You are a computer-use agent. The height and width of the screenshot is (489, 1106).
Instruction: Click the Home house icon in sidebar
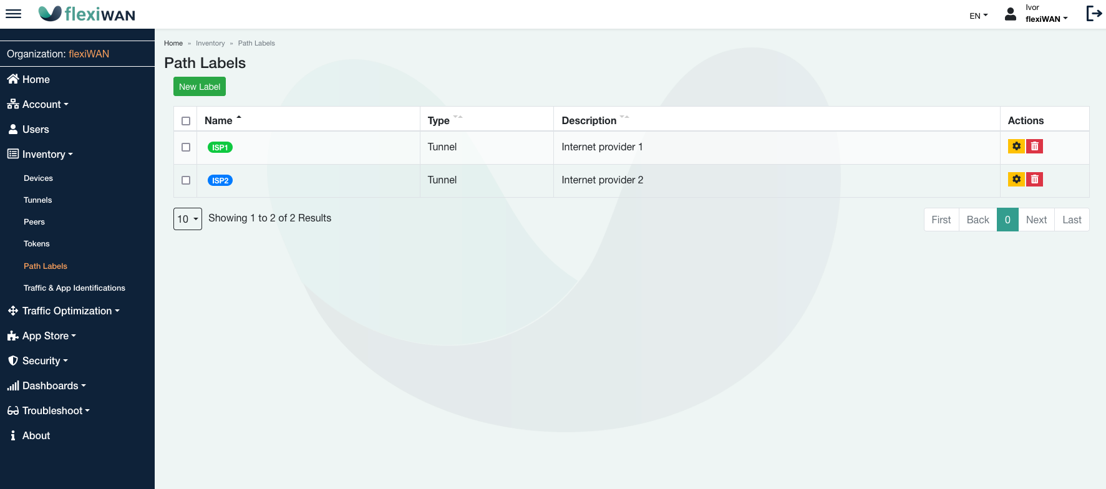[x=13, y=79]
